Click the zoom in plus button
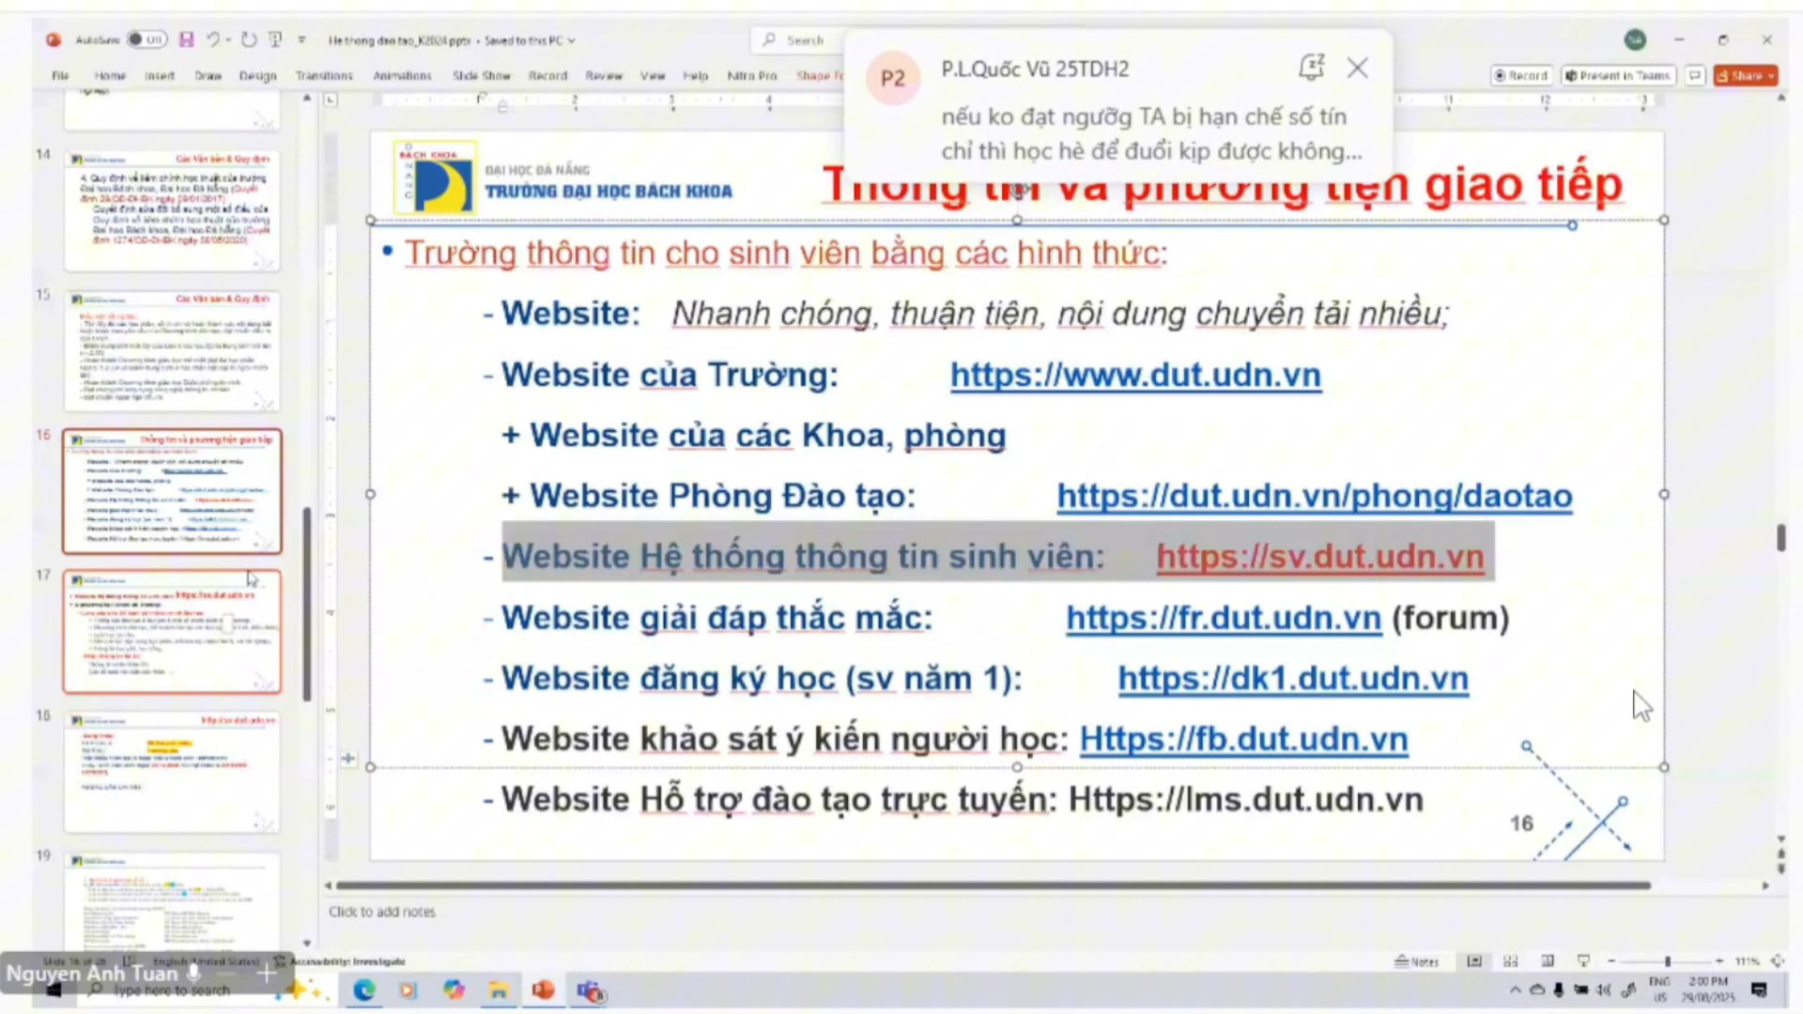The image size is (1803, 1014). tap(1719, 961)
